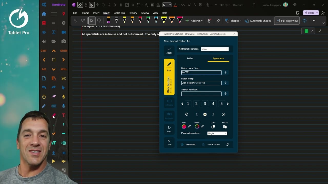Viewport: 328px width, 184px height.
Task: Open the Button color wheel
Action: point(197,126)
